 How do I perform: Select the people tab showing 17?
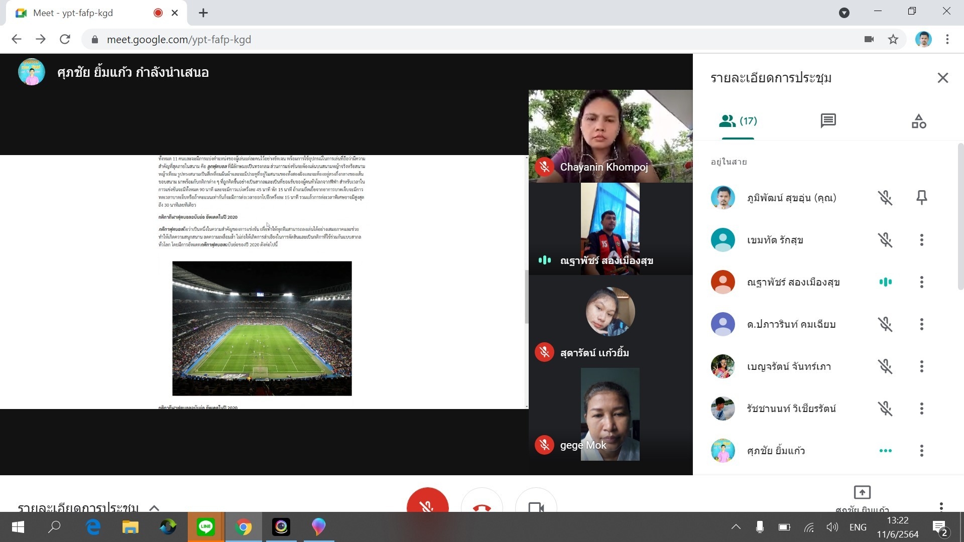[738, 121]
